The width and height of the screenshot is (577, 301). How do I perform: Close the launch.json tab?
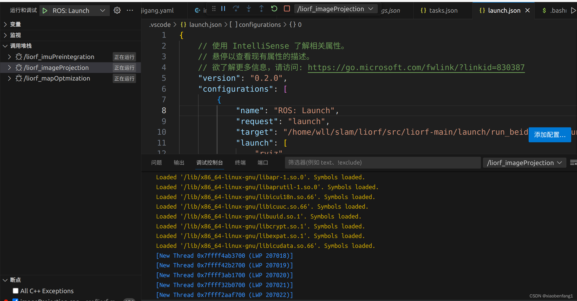pos(528,10)
